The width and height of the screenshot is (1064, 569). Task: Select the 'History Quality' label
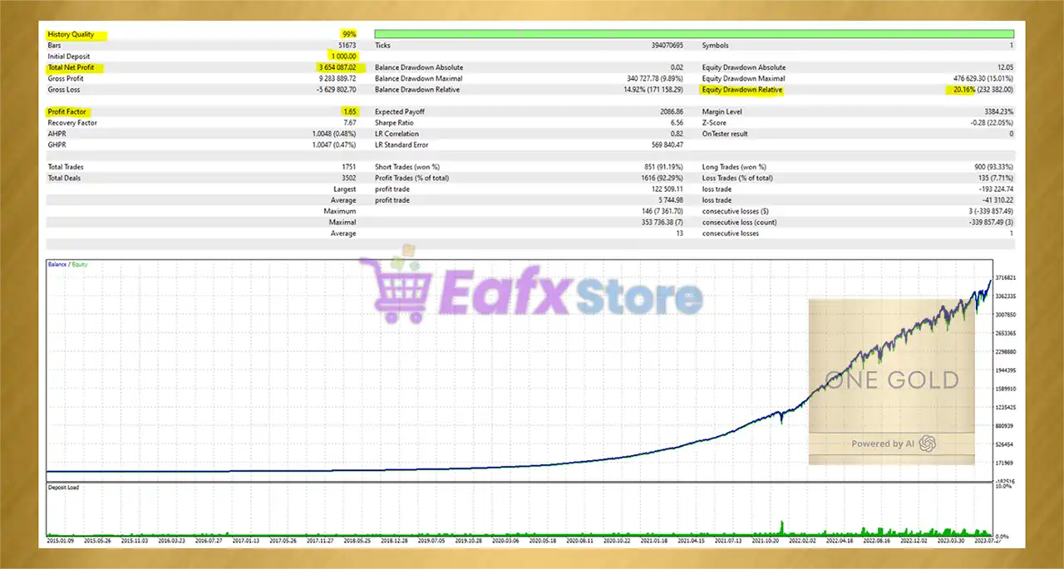[71, 35]
